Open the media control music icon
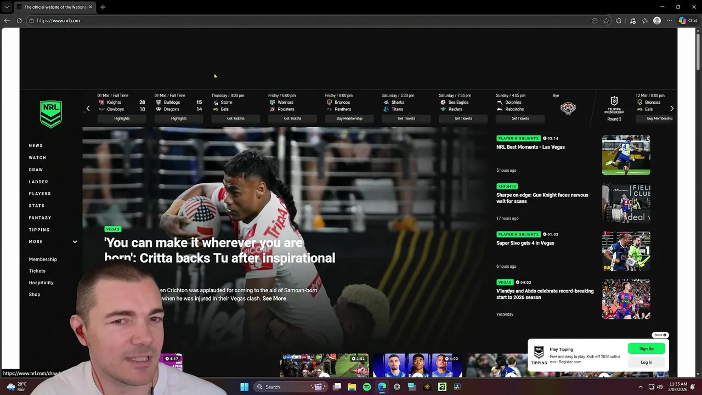The image size is (702, 395). pyautogui.click(x=632, y=20)
